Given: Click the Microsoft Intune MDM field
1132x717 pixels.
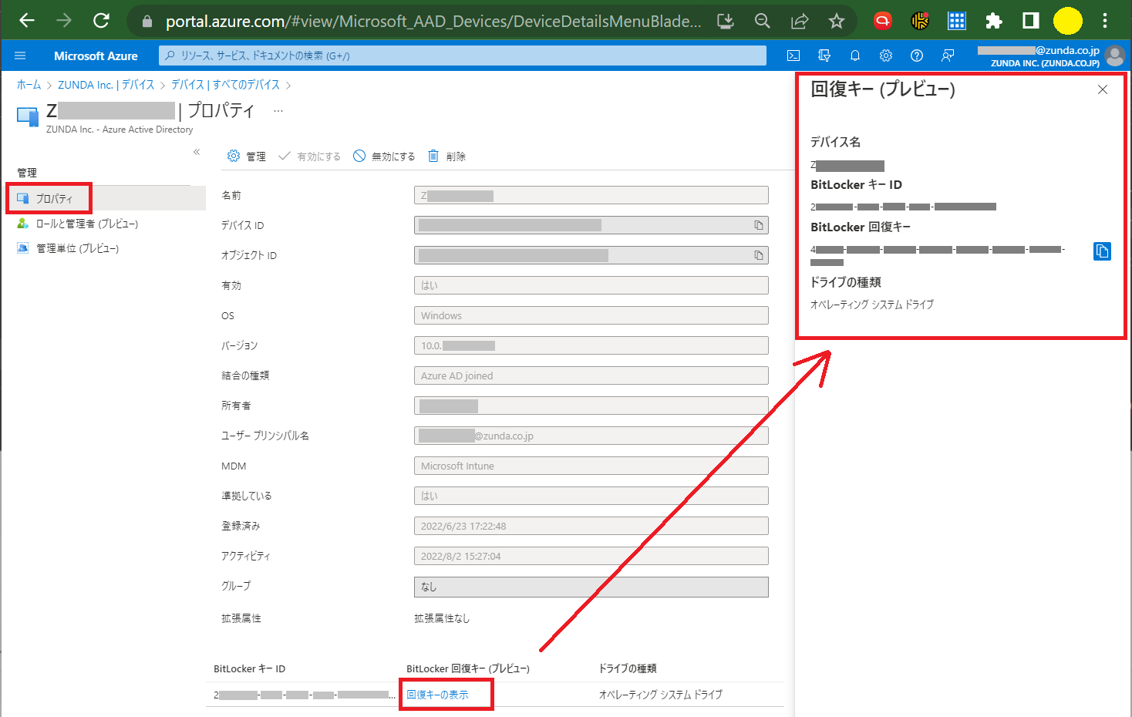Looking at the screenshot, I should click(x=591, y=466).
